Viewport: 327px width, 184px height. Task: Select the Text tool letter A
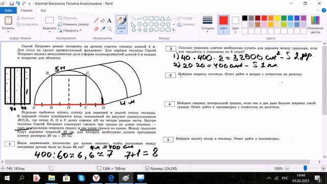[x=109, y=20]
